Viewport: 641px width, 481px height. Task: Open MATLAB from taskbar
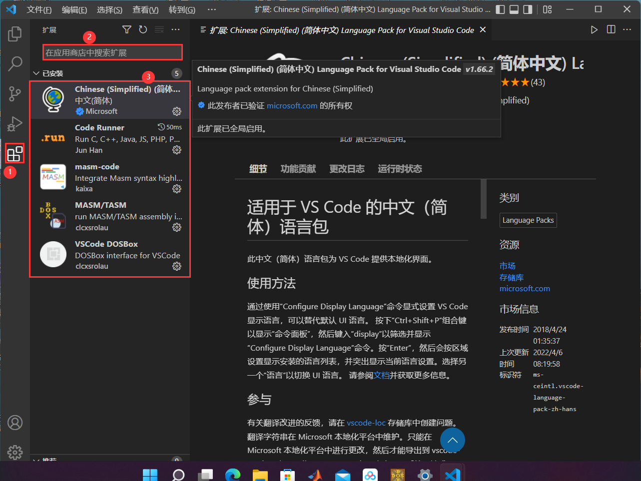pos(315,475)
